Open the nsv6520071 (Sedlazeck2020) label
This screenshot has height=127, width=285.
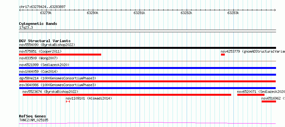pyautogui.click(x=261, y=92)
